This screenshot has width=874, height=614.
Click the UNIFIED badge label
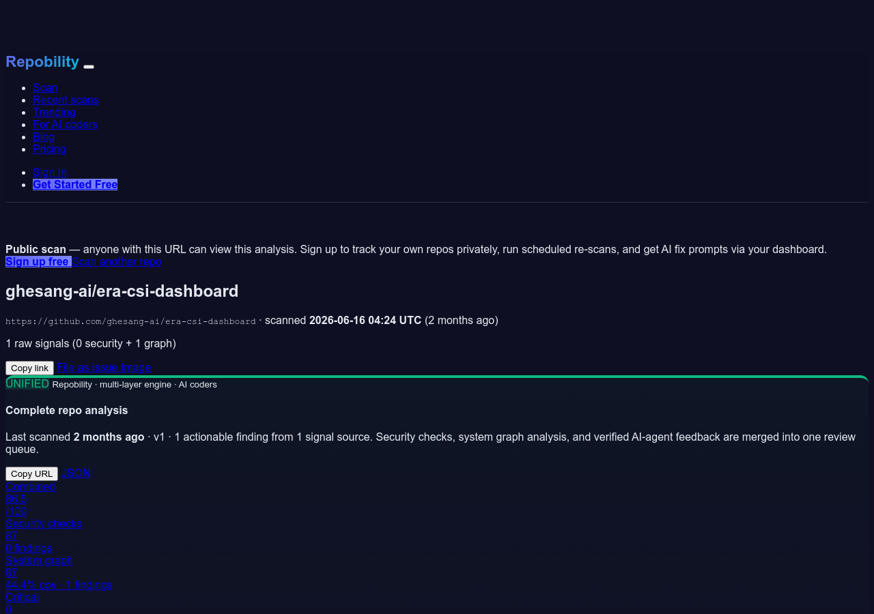[27, 383]
